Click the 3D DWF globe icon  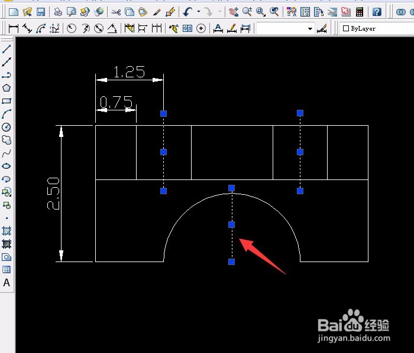[x=99, y=12]
